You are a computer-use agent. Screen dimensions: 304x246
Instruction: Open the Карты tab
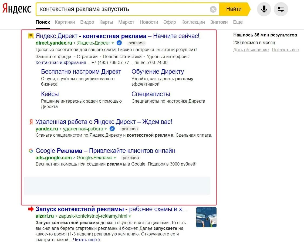coord(106,22)
